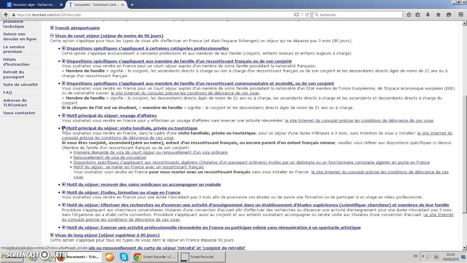The height and width of the screenshot is (263, 467).
Task: Open Délais d'instruction sidebar link
Action: point(16,62)
